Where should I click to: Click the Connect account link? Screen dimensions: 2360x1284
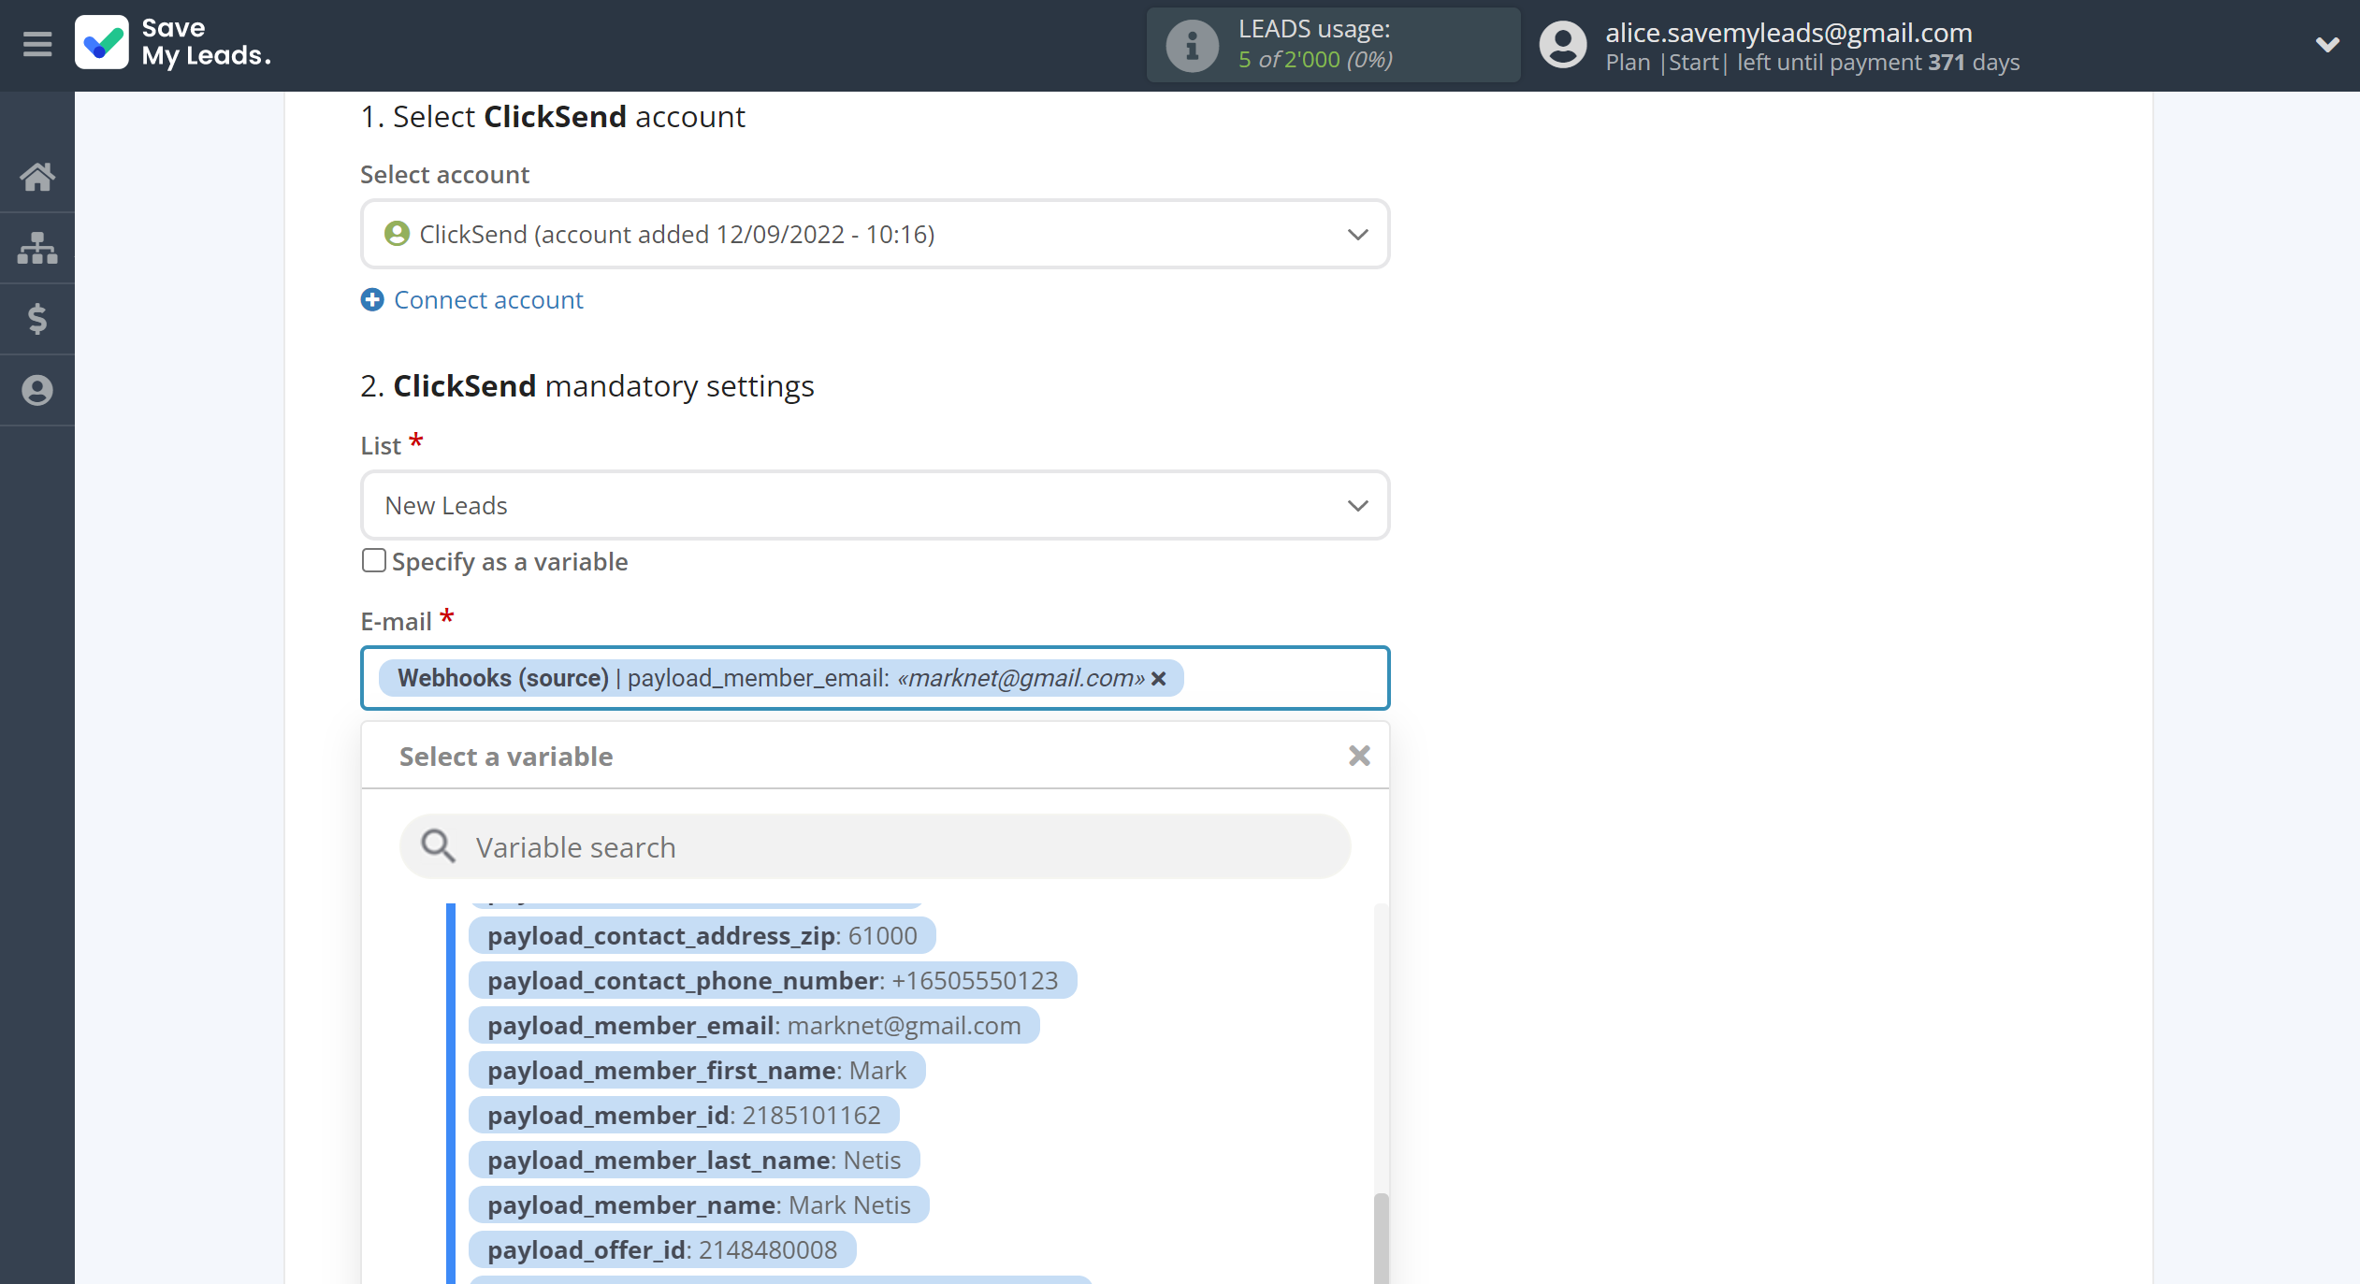[488, 299]
